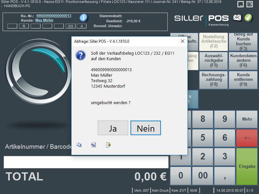Click the green checkmark status icon
This screenshot has height=194, width=259.
(x=248, y=18)
